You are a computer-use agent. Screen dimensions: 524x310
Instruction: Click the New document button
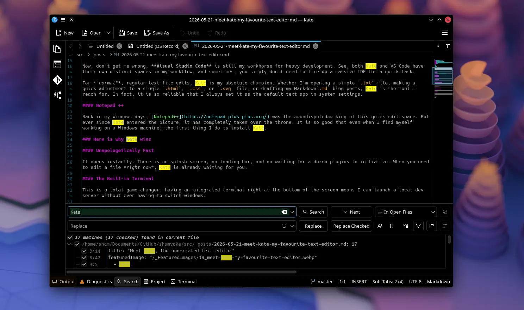tap(65, 33)
